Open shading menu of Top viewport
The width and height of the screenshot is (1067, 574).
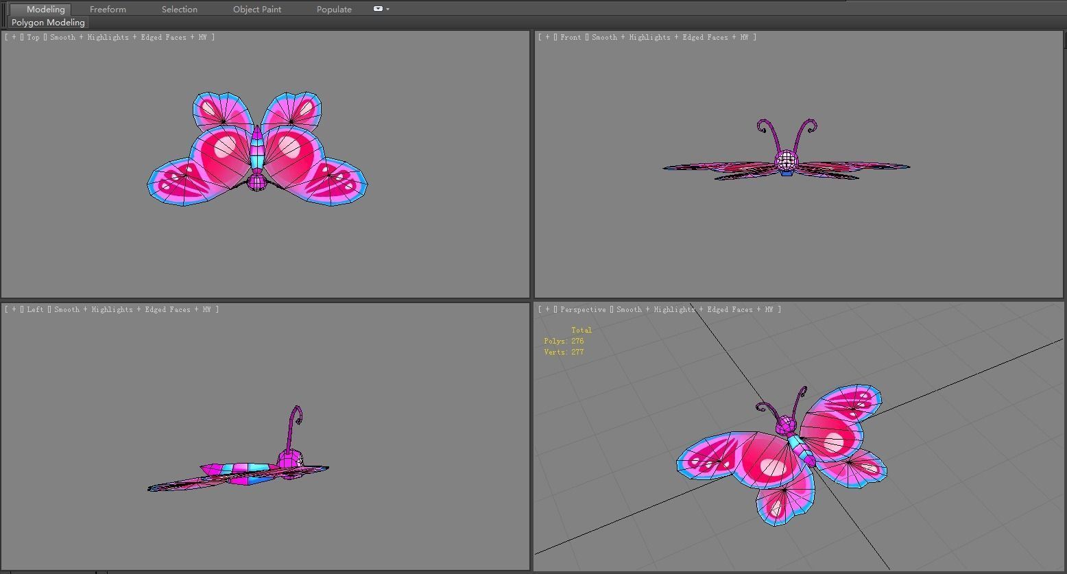(x=130, y=38)
